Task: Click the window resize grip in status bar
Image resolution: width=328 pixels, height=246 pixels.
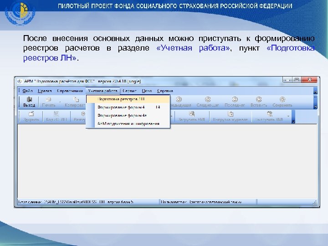Action: (x=315, y=202)
